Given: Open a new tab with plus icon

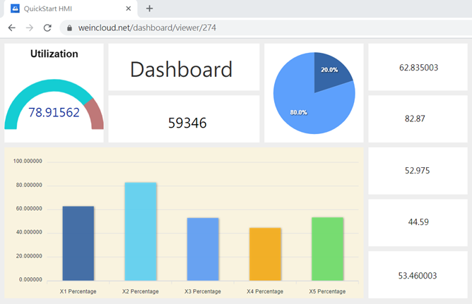Looking at the screenshot, I should 149,8.
